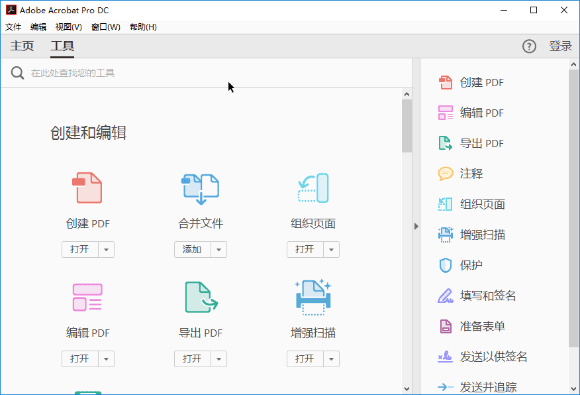Click the Create PDF icon in main panel
The image size is (580, 395).
(x=87, y=188)
